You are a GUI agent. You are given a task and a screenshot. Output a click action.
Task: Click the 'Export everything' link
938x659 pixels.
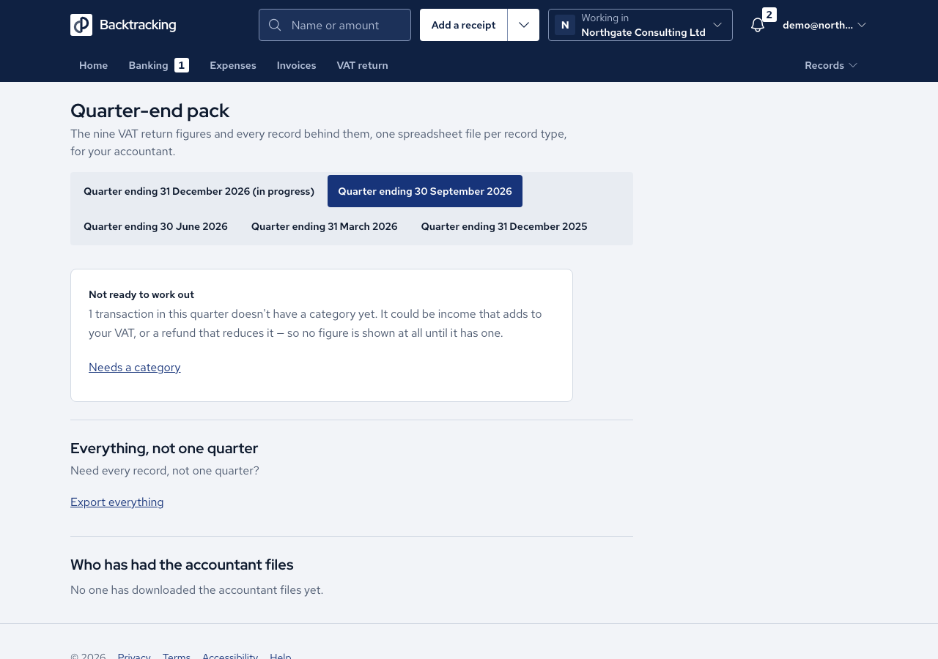[x=117, y=502]
